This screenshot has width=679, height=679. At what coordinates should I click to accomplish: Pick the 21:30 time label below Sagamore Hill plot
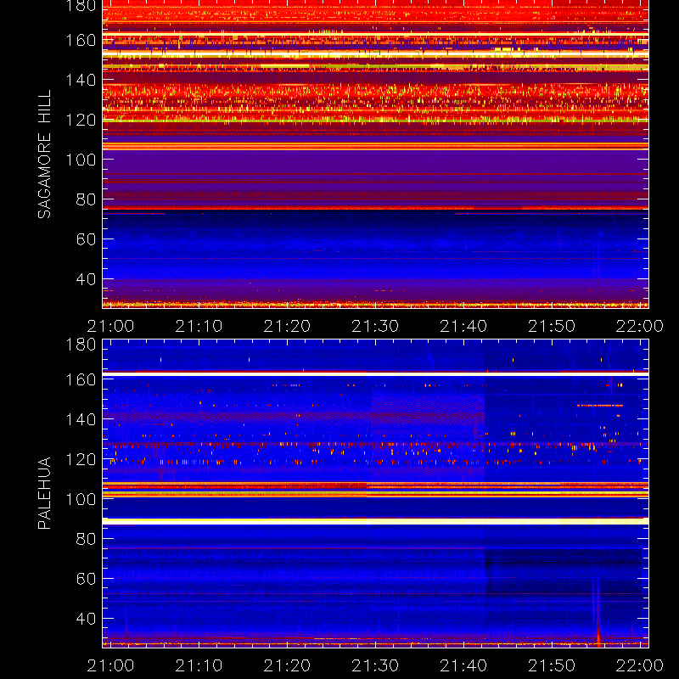[375, 326]
